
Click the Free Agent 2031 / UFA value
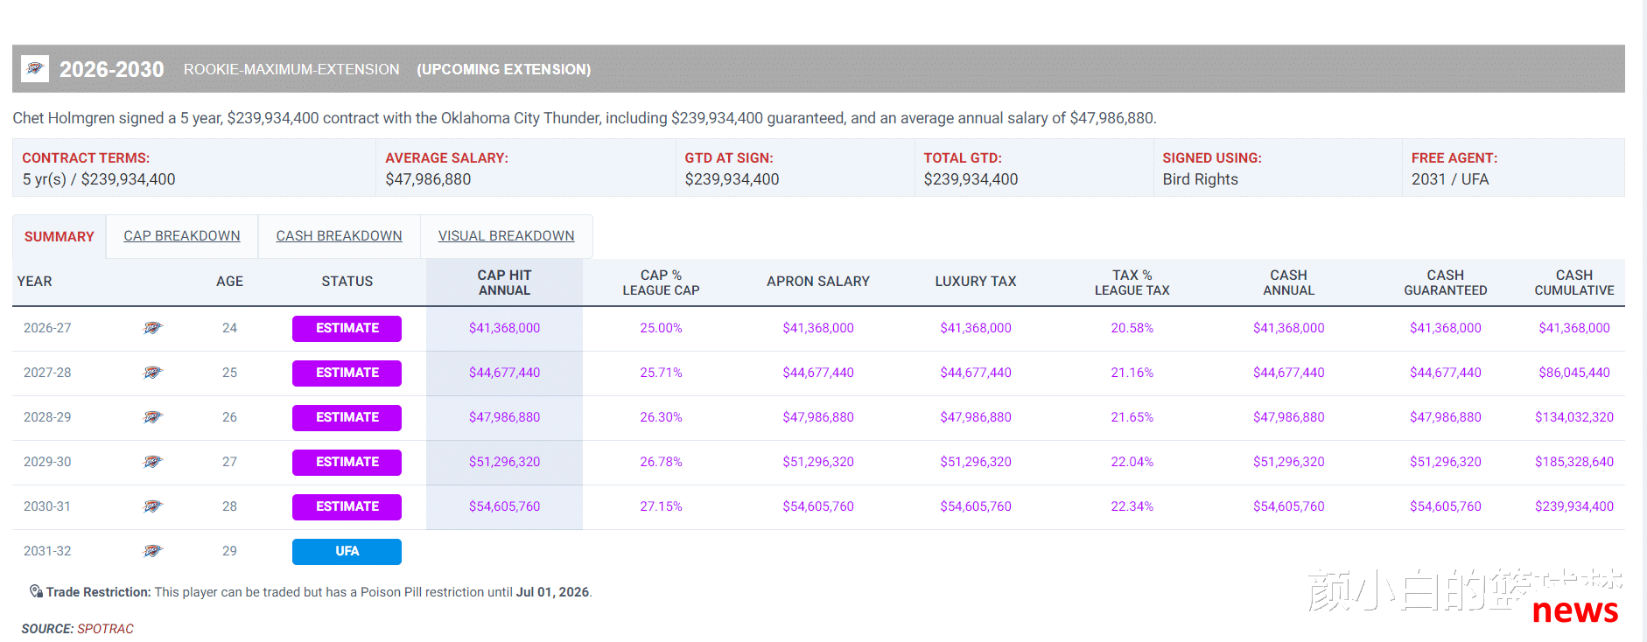1449,179
